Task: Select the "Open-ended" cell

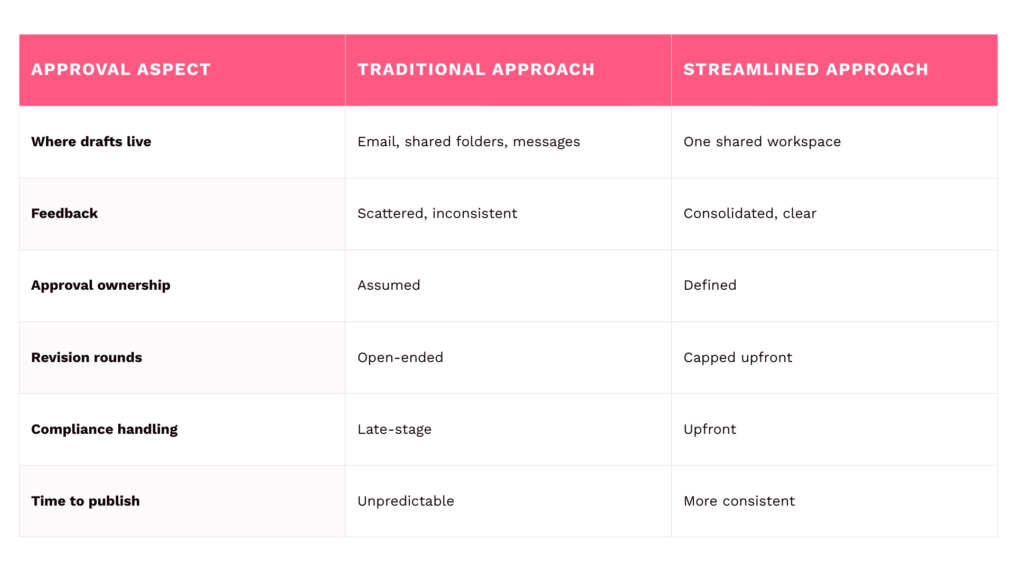Action: (400, 357)
